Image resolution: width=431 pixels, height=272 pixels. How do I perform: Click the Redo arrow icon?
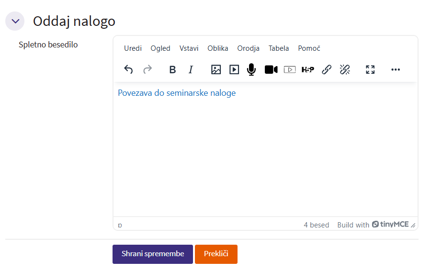(147, 69)
